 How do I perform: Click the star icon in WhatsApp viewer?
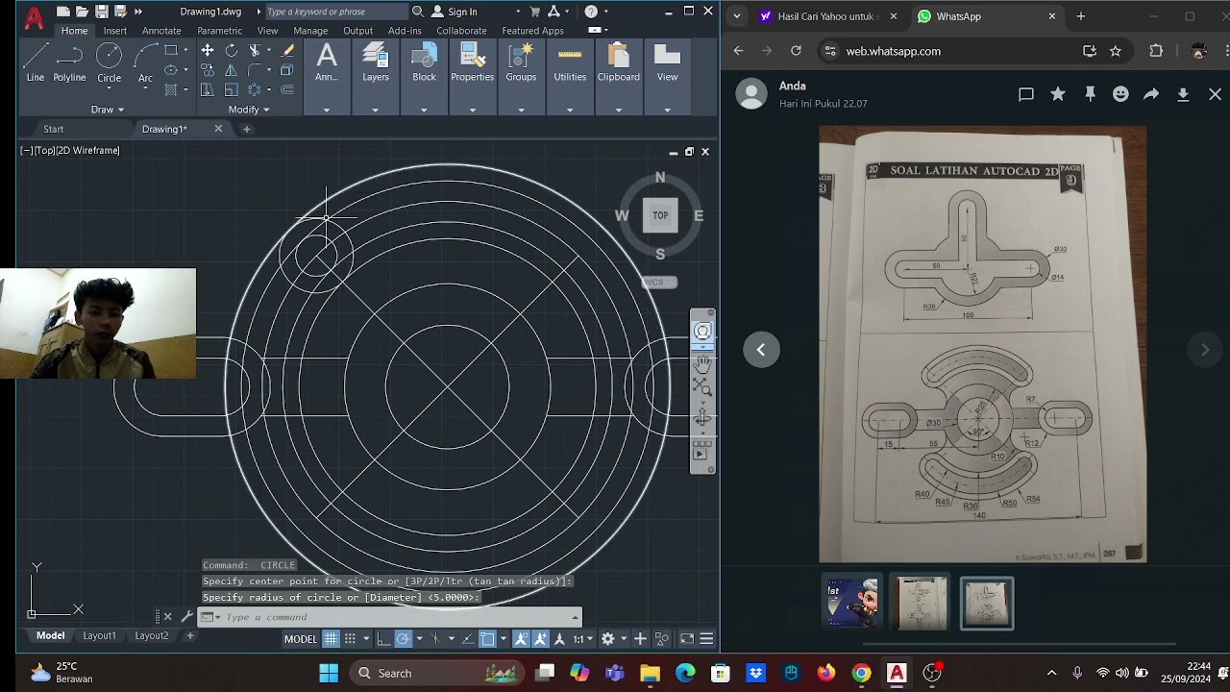pos(1058,94)
